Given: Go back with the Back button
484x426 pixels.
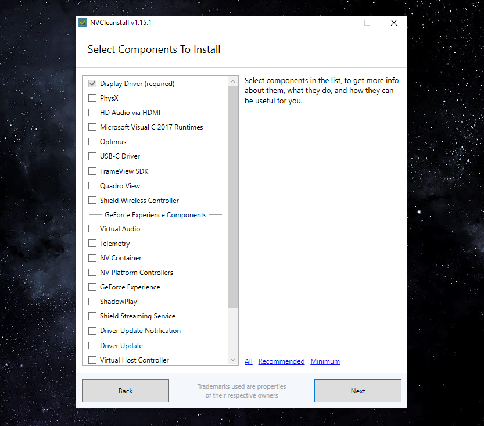Looking at the screenshot, I should [x=126, y=391].
